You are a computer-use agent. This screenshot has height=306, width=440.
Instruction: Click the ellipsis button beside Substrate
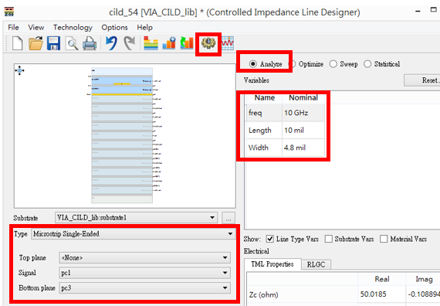click(228, 218)
